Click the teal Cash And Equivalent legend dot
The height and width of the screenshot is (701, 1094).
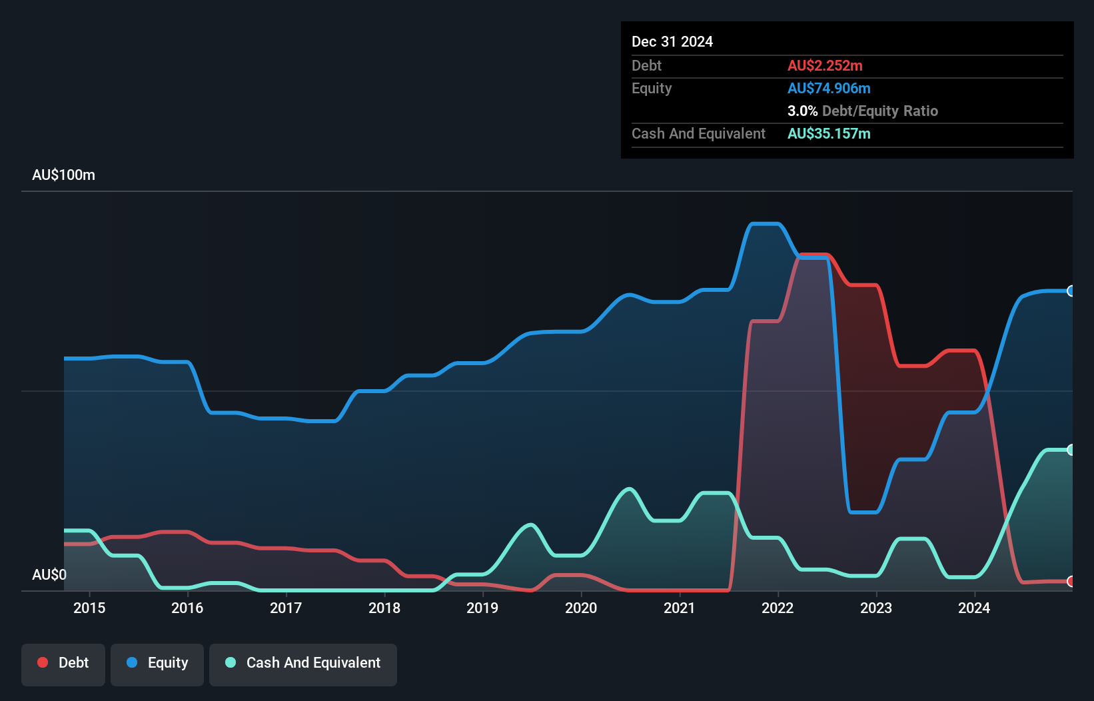231,662
